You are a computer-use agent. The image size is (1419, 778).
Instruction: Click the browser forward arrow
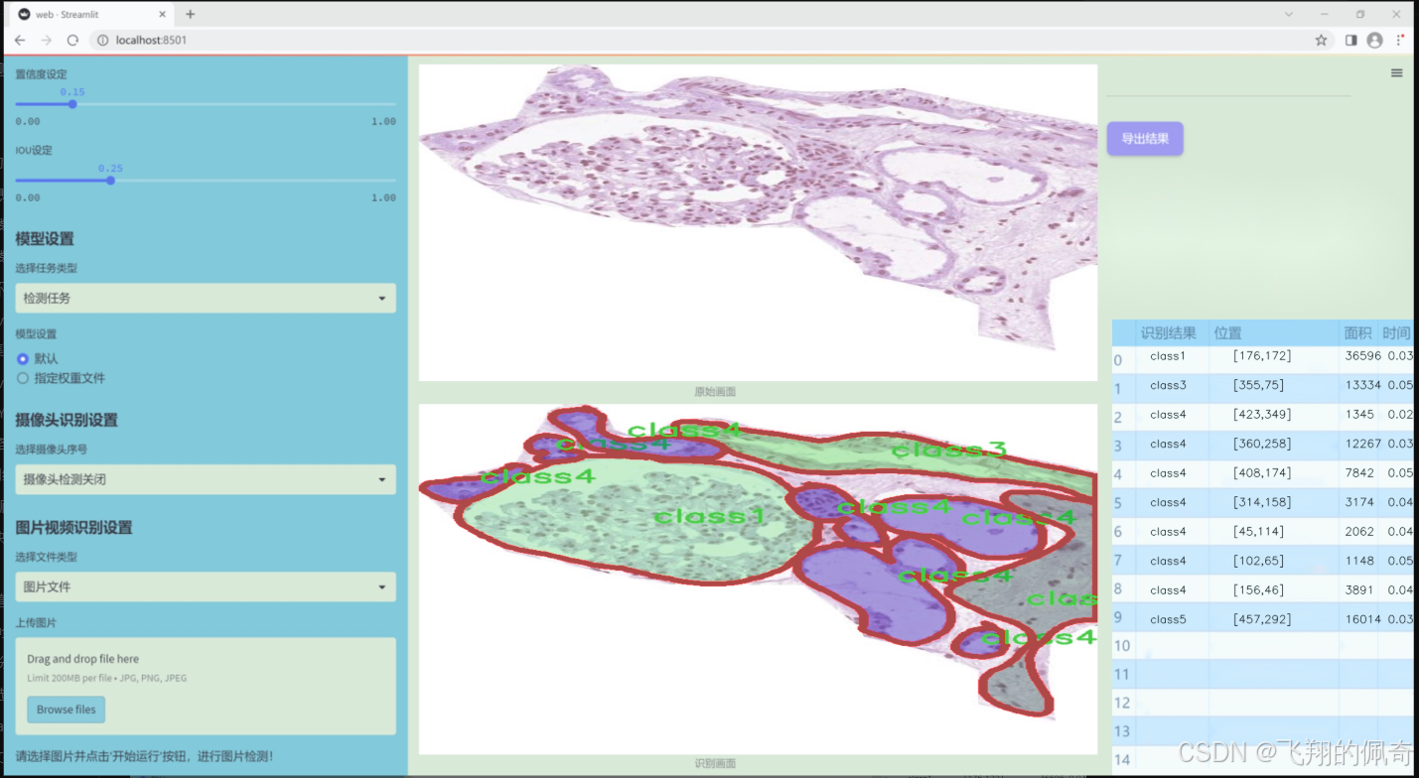pyautogui.click(x=46, y=40)
